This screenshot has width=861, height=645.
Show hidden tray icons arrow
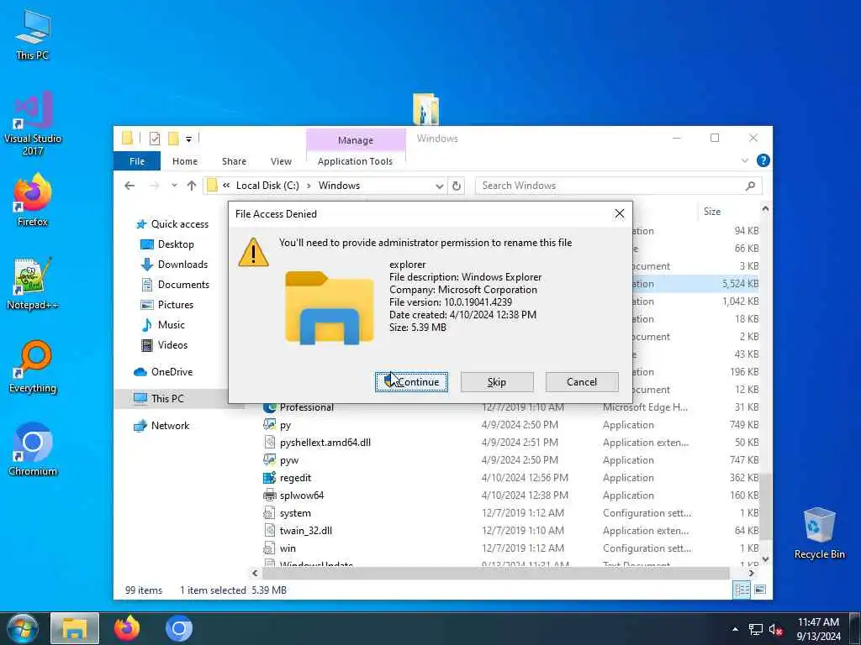735,629
